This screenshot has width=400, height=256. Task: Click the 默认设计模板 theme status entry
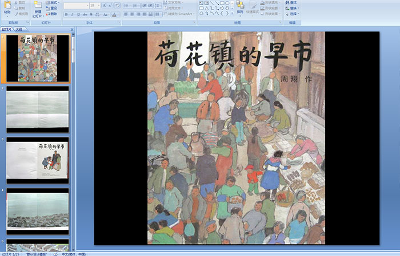pyautogui.click(x=36, y=254)
